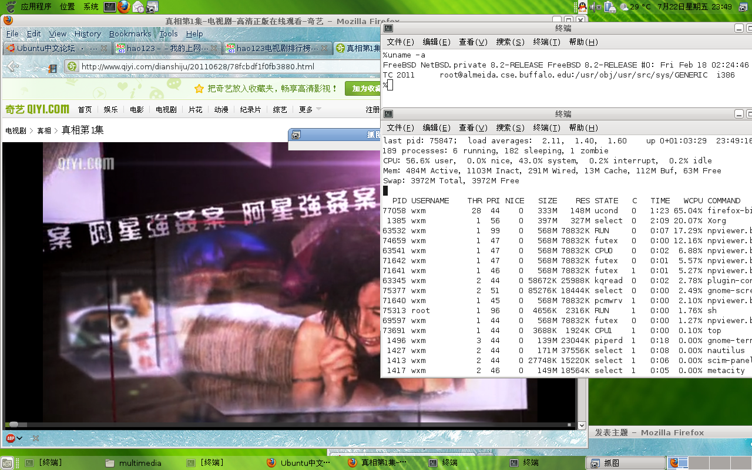Click 电视剧 breadcrumb link
Image resolution: width=752 pixels, height=470 pixels.
click(x=16, y=130)
